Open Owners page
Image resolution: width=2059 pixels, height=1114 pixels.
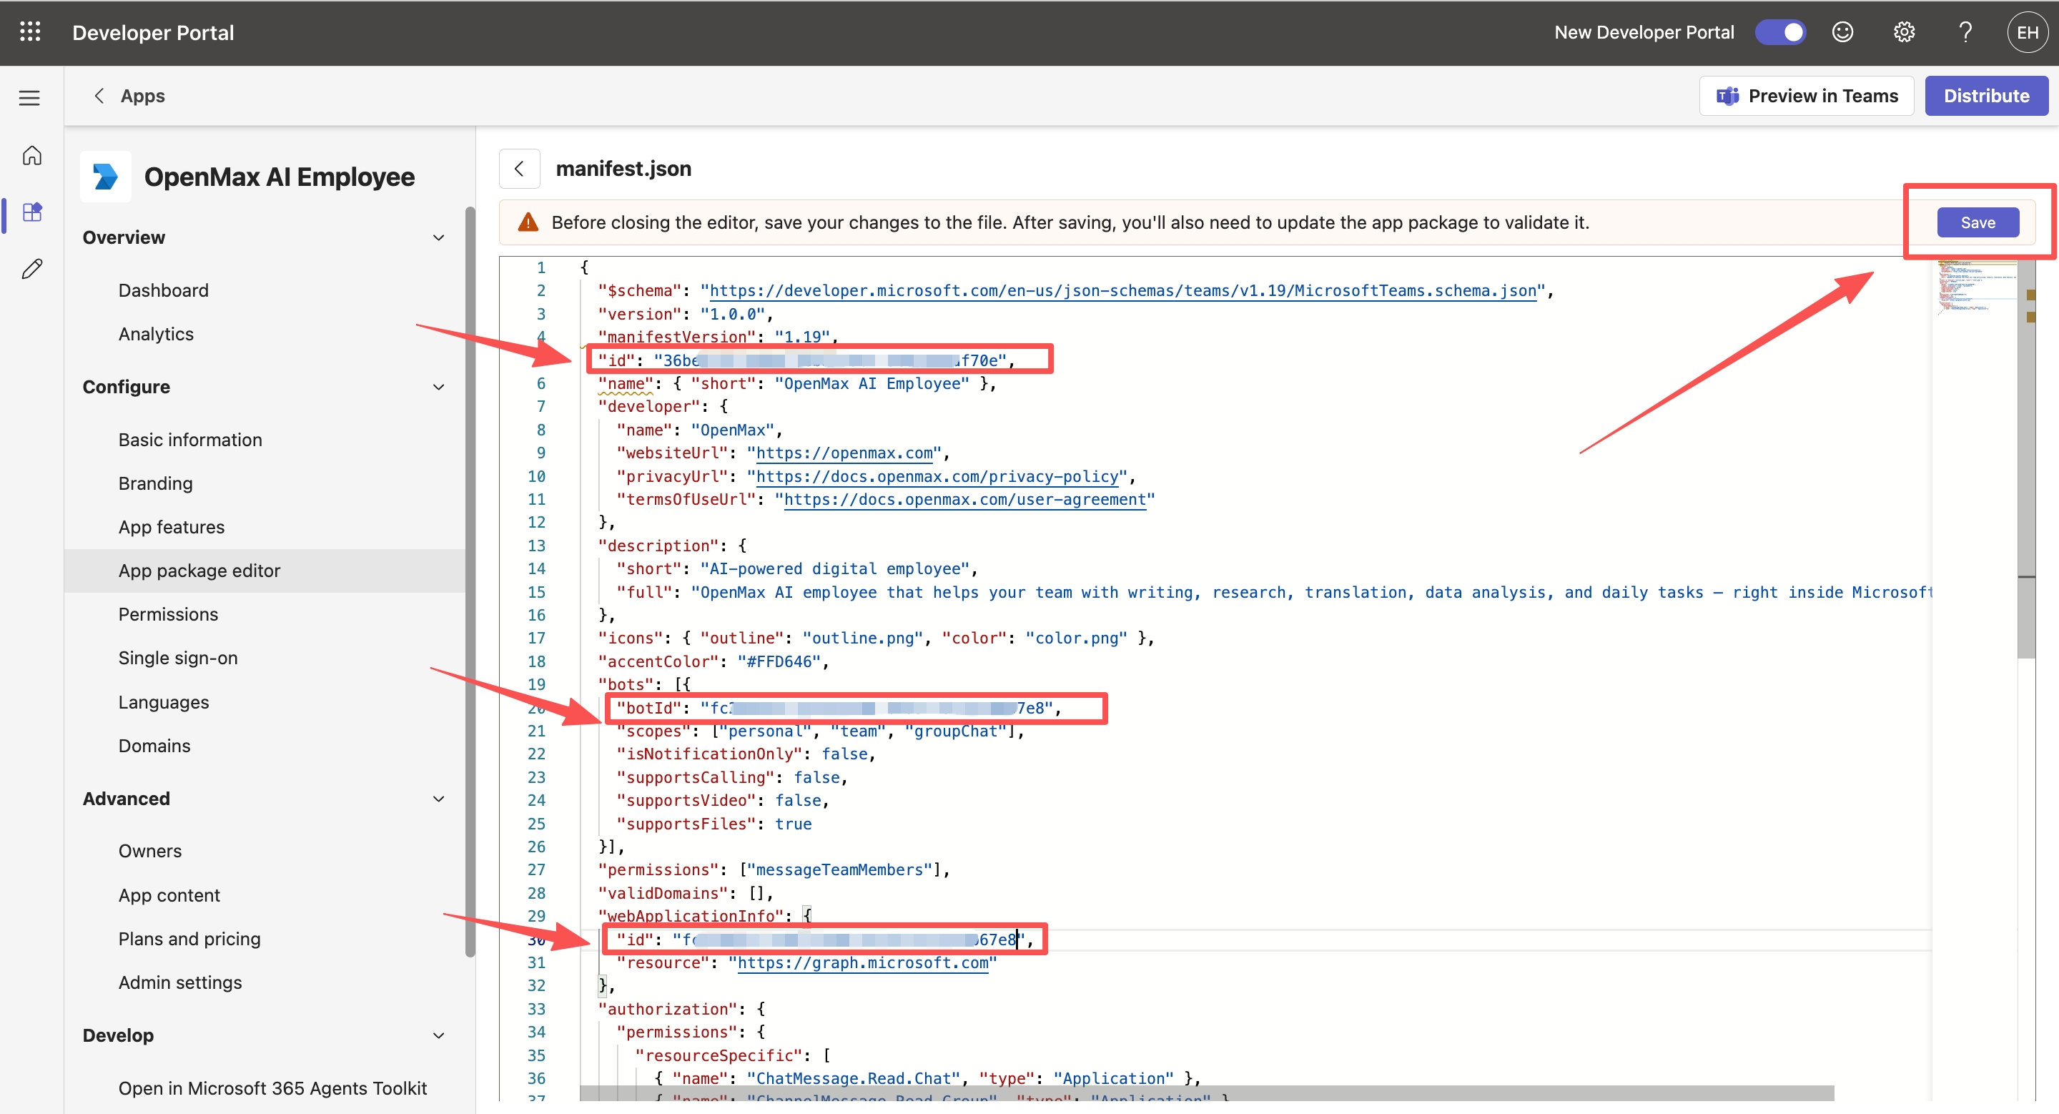pyautogui.click(x=149, y=851)
